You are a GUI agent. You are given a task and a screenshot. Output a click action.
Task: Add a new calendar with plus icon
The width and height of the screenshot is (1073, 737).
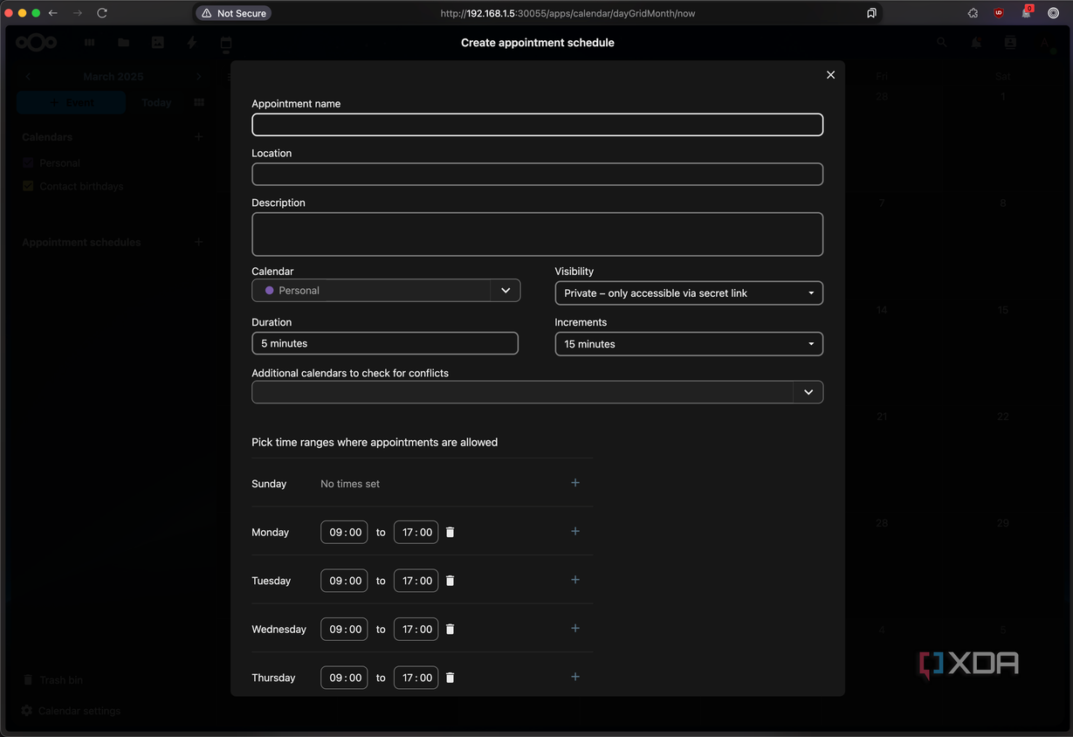click(x=199, y=137)
